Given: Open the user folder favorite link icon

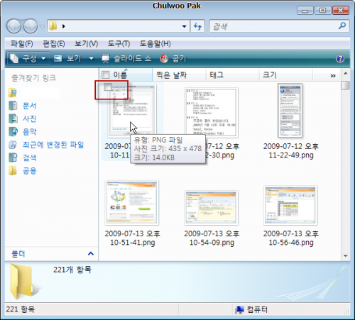Looking at the screenshot, I should 13,93.
